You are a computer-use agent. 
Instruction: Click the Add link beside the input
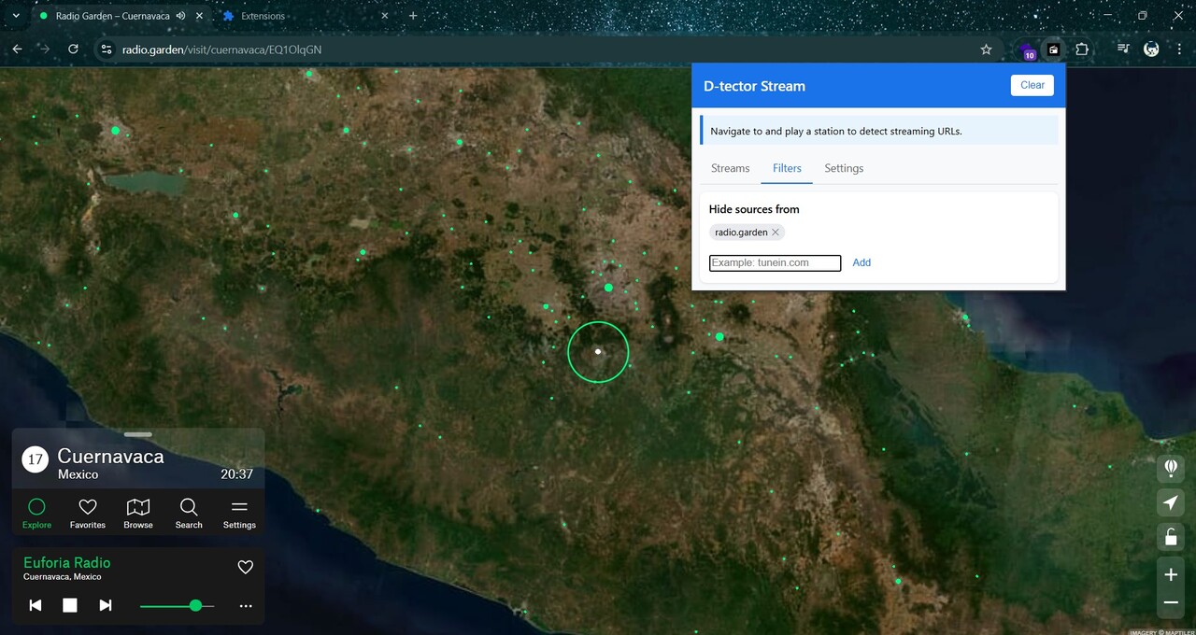[861, 262]
